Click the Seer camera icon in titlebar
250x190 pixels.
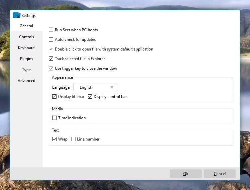tap(17, 15)
